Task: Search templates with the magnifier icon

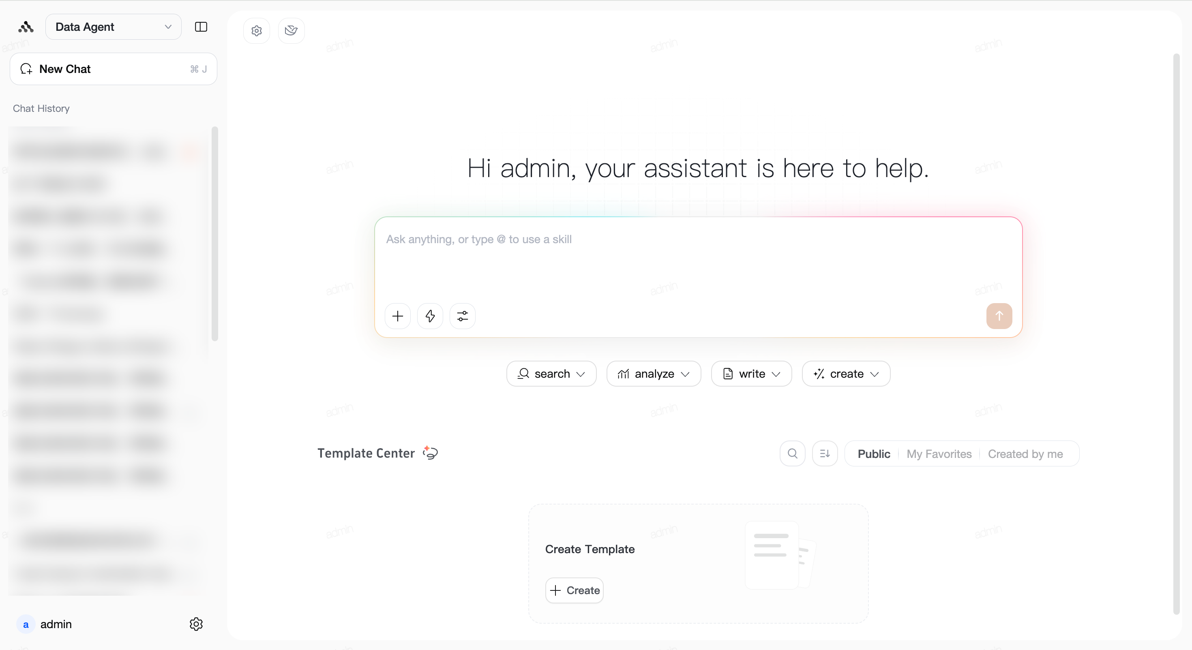Action: pos(792,453)
